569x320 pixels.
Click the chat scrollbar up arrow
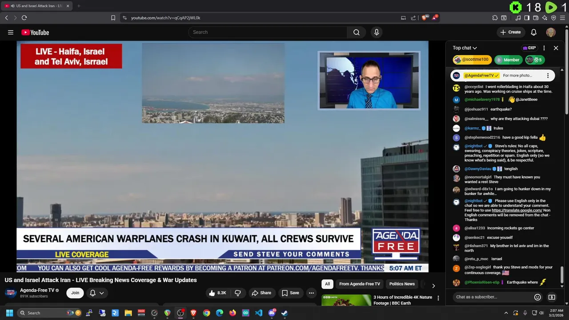562,70
